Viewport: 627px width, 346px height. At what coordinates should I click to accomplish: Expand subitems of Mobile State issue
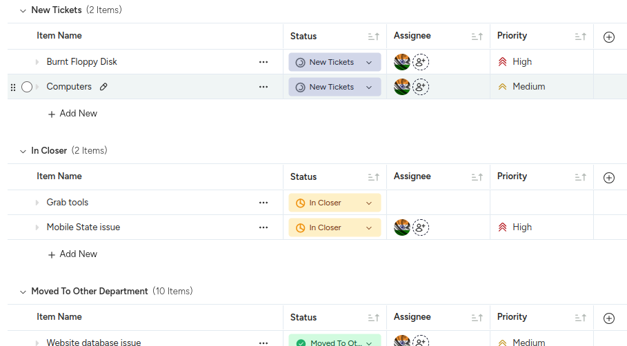point(37,227)
